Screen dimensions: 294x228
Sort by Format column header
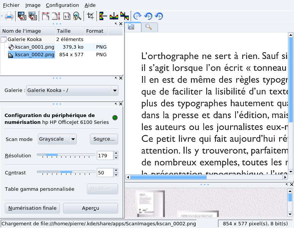pos(96,31)
